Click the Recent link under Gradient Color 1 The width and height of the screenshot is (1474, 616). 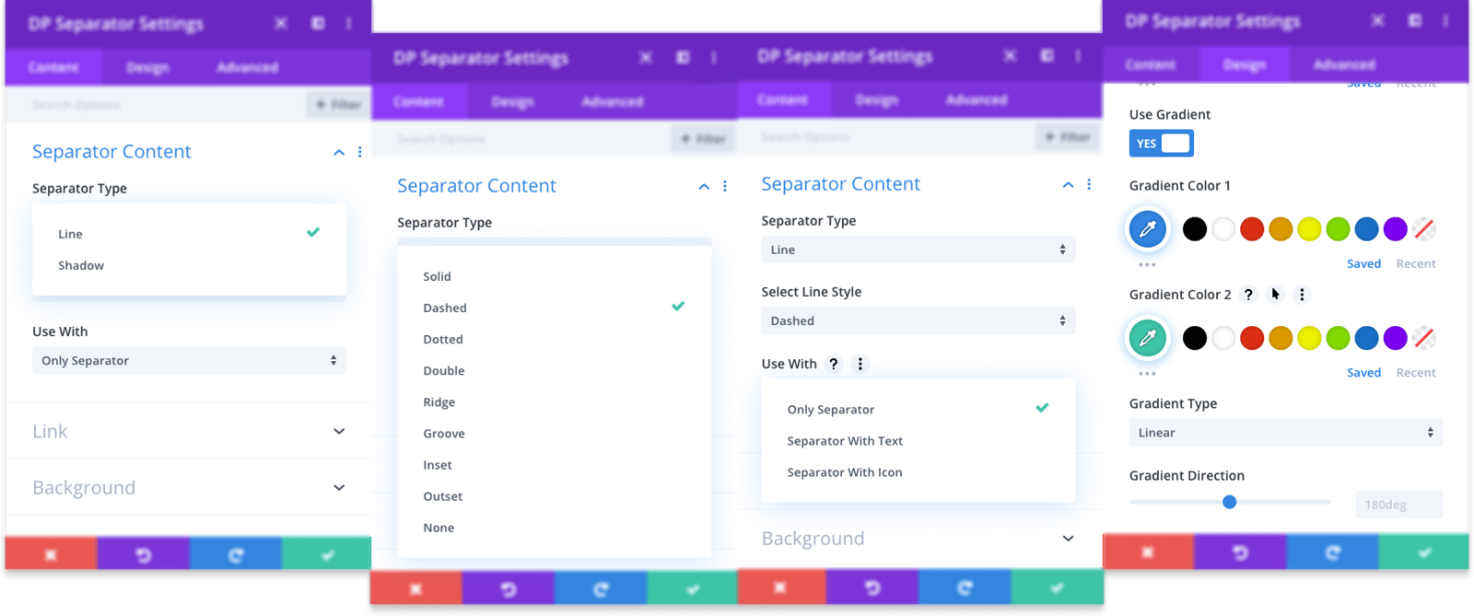tap(1416, 263)
